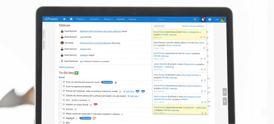
Task: Check the Zařadit do aktivit posouvání task
Action: pyautogui.click(x=60, y=96)
